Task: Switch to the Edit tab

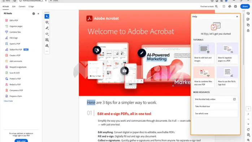Action: [14, 7]
